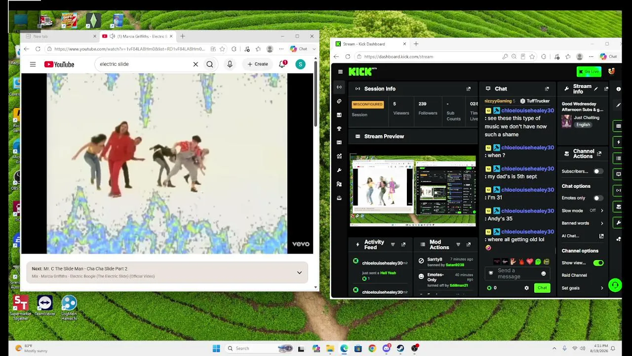Click the Kick logo

pos(362,72)
